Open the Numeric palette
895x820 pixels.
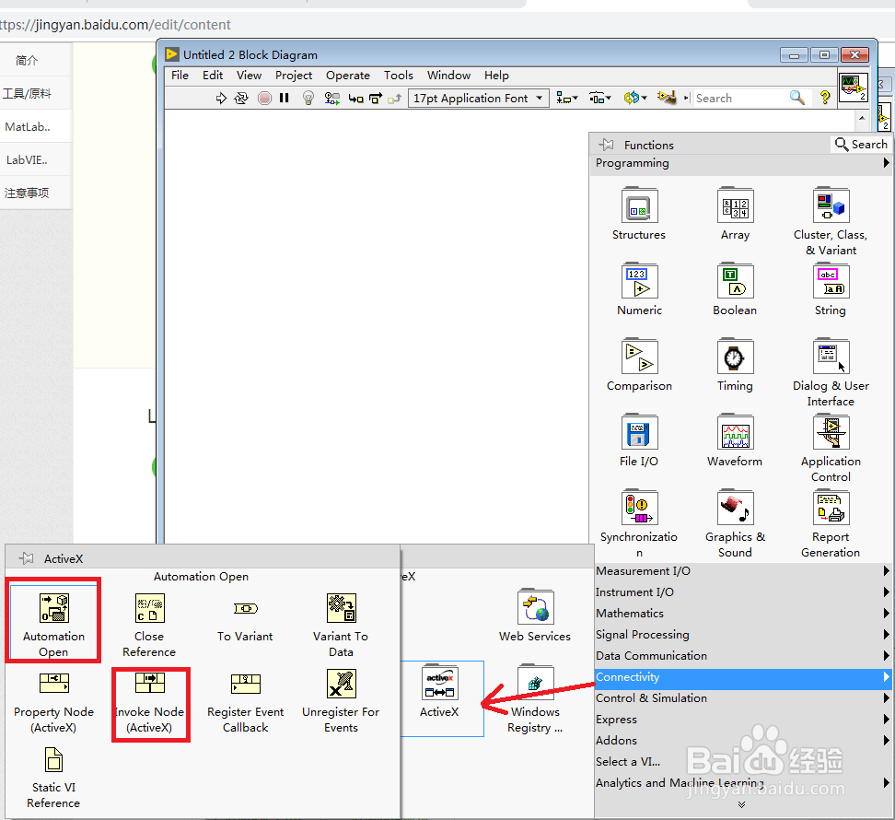[x=639, y=289]
